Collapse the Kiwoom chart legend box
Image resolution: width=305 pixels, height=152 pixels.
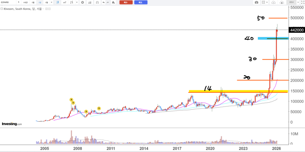(2, 9)
